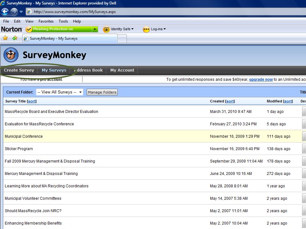The height and width of the screenshot is (229, 306).
Task: Click the browser Back arrow button
Action: 5,12
